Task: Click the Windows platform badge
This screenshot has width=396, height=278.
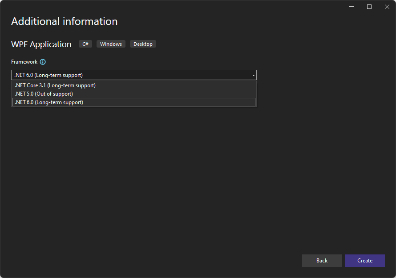Action: tap(110, 44)
